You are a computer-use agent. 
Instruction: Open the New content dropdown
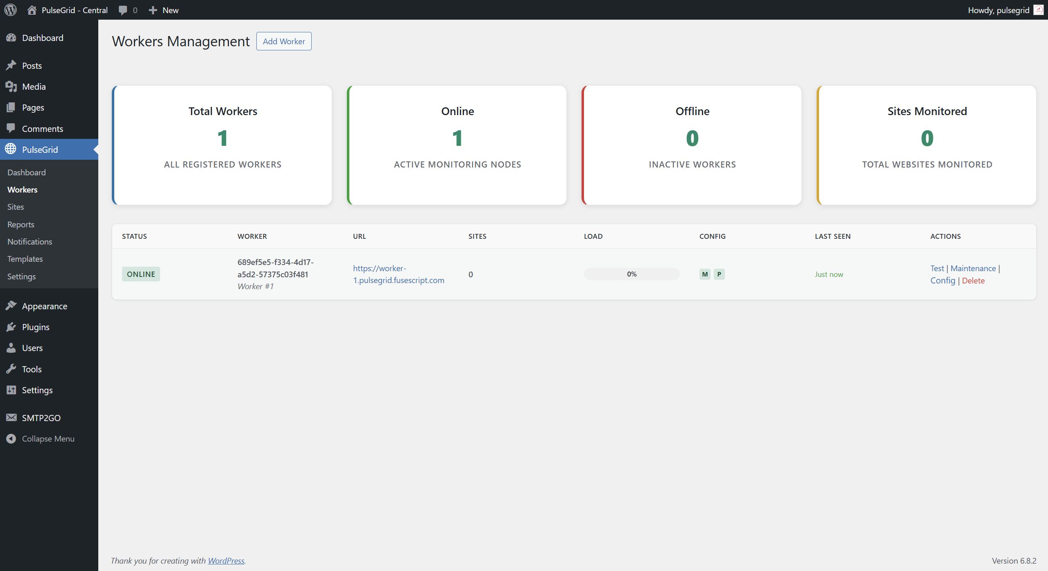(163, 10)
